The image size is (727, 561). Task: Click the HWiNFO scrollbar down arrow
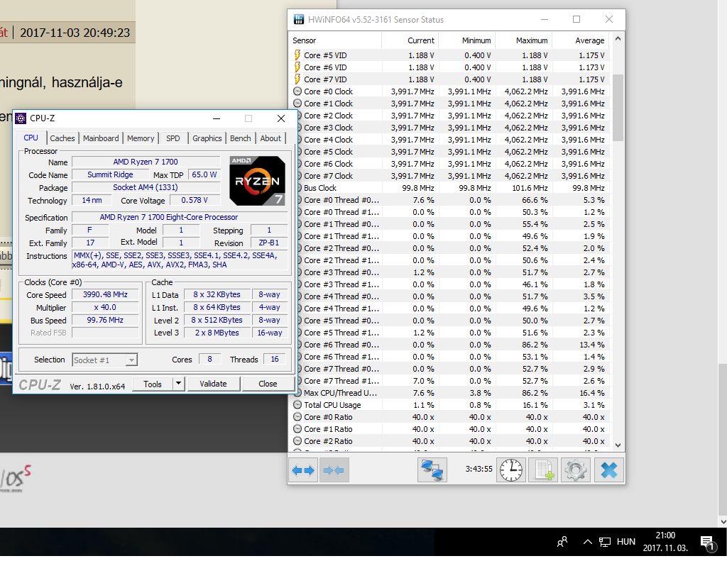(x=618, y=445)
